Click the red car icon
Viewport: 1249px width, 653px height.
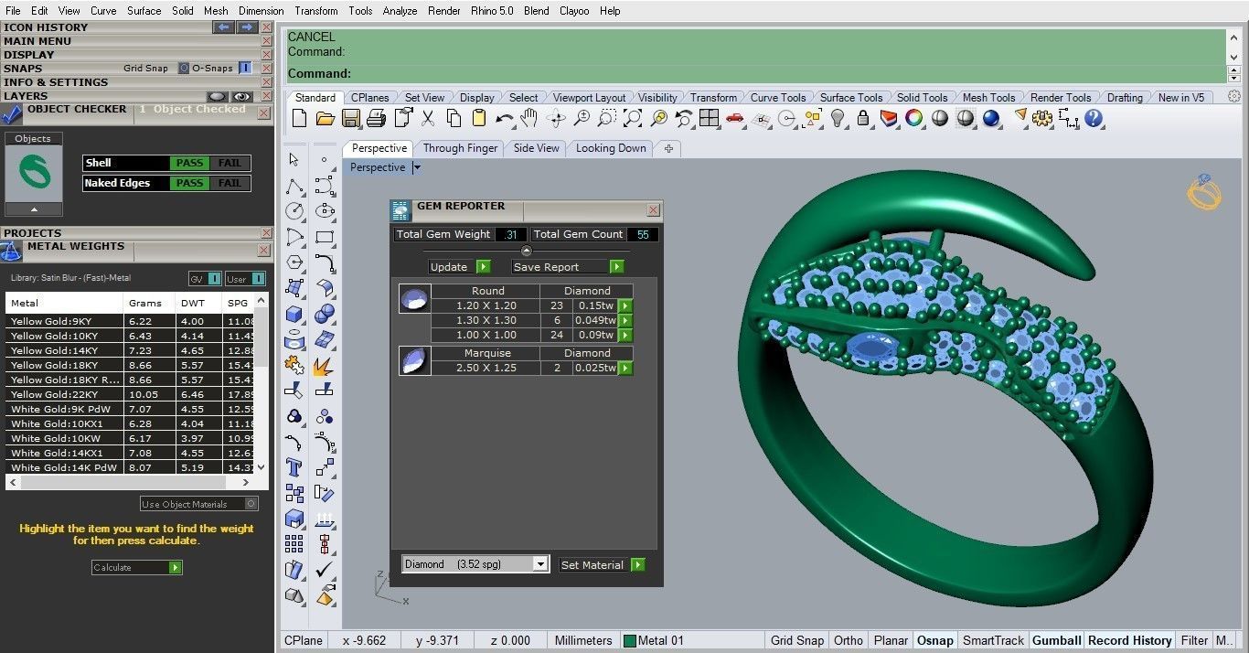tap(734, 118)
